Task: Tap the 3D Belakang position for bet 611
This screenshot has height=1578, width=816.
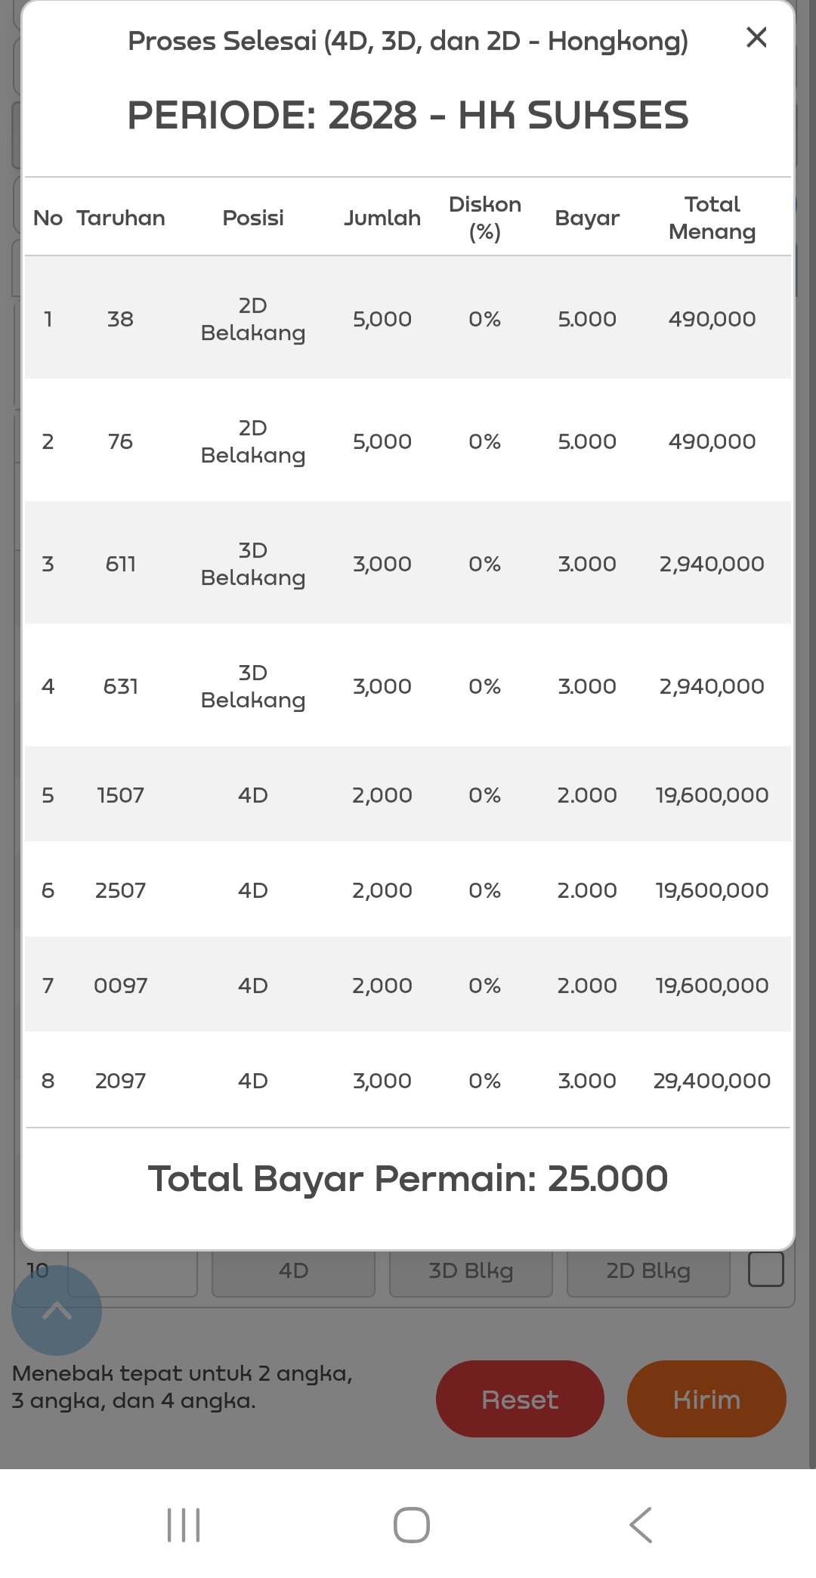Action: (x=253, y=564)
